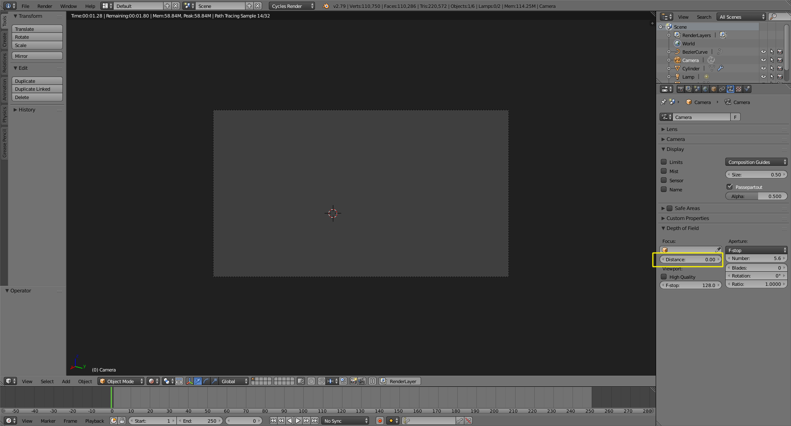Open the Object properties tab cube icon

point(714,89)
